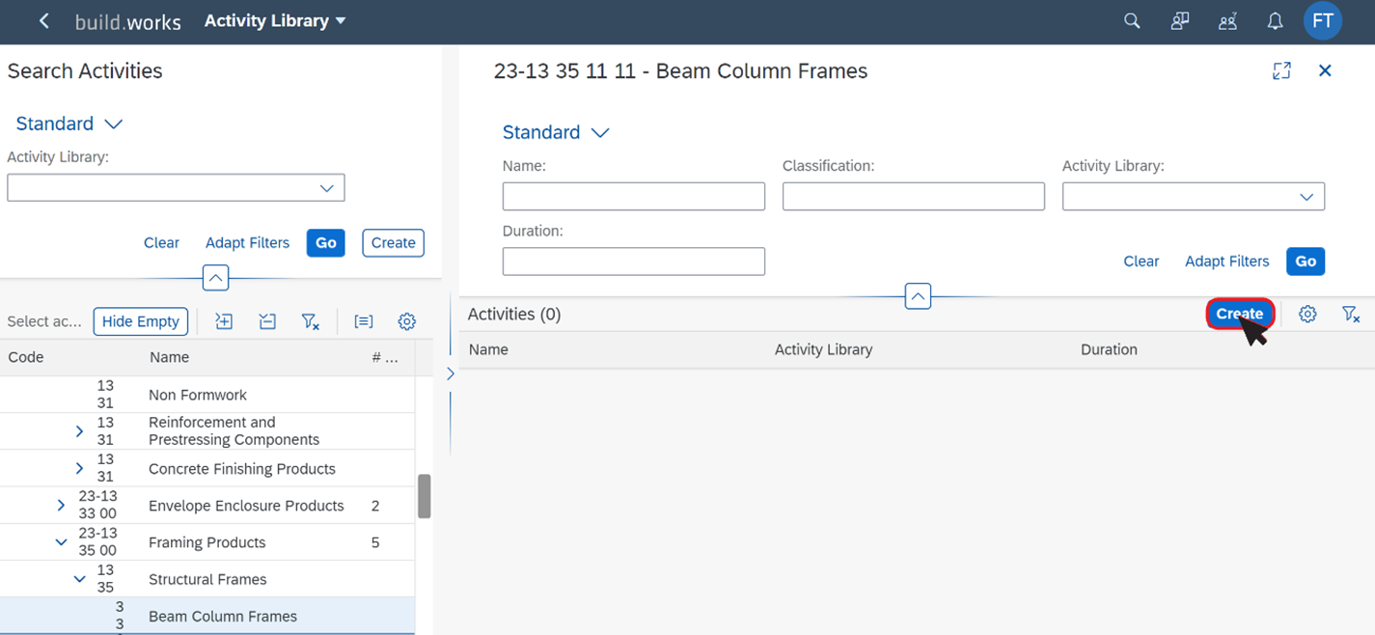Click the build.works logo text

(128, 21)
